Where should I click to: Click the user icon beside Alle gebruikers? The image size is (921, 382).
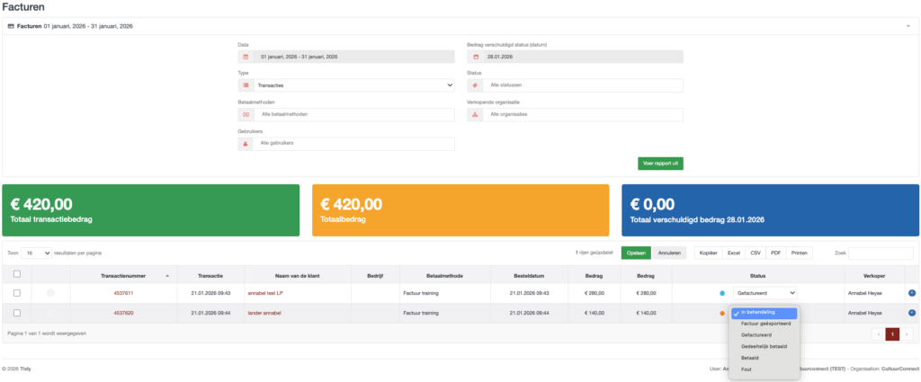tap(245, 144)
